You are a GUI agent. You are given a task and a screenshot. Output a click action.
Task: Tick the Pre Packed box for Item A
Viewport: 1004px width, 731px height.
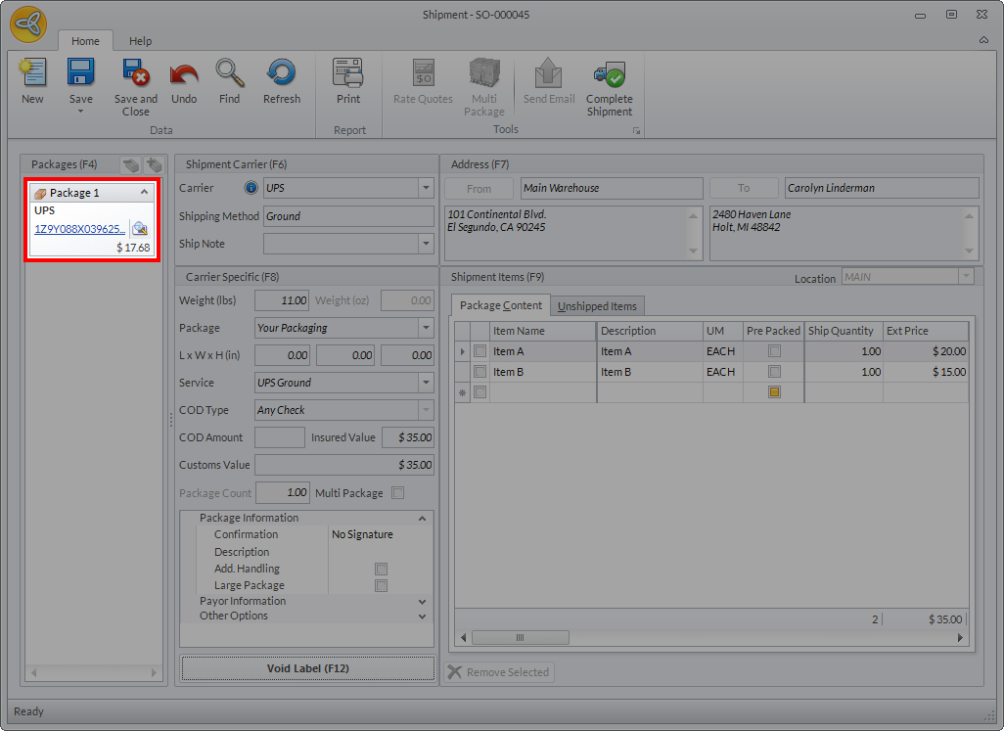[774, 351]
